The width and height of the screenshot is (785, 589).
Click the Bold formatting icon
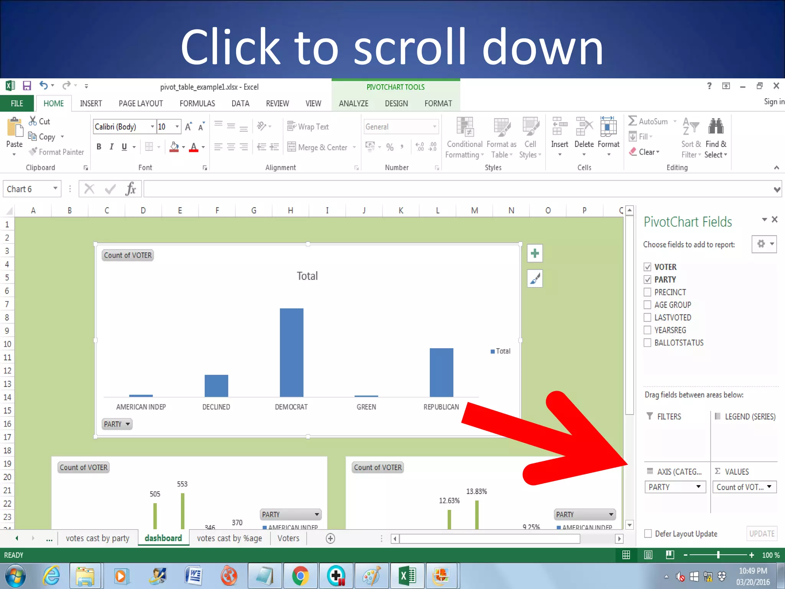click(99, 147)
